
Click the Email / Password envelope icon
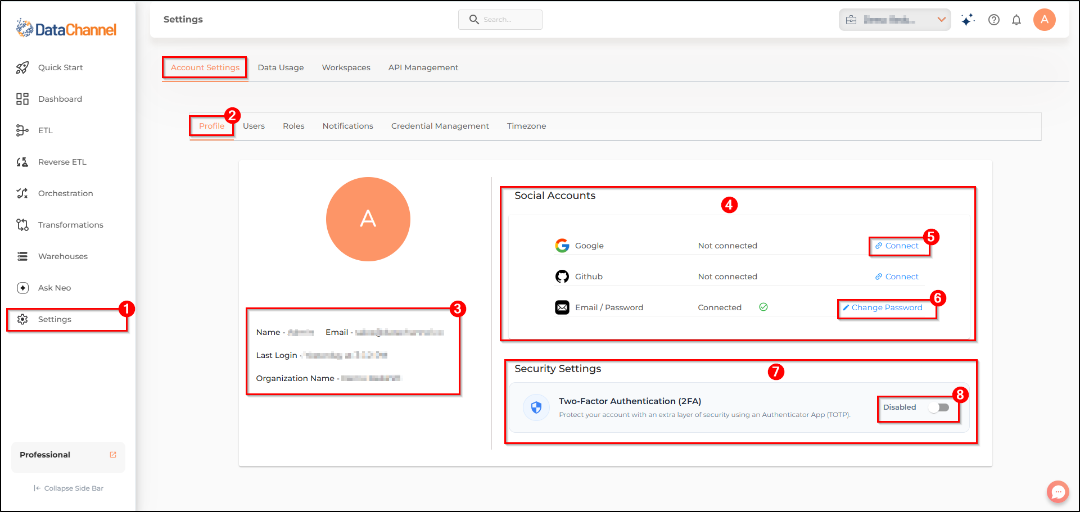tap(562, 307)
